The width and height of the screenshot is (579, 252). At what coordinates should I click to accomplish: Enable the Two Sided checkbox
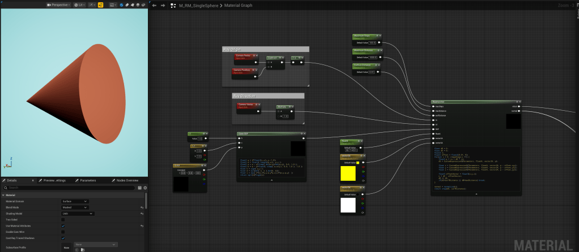coord(63,220)
